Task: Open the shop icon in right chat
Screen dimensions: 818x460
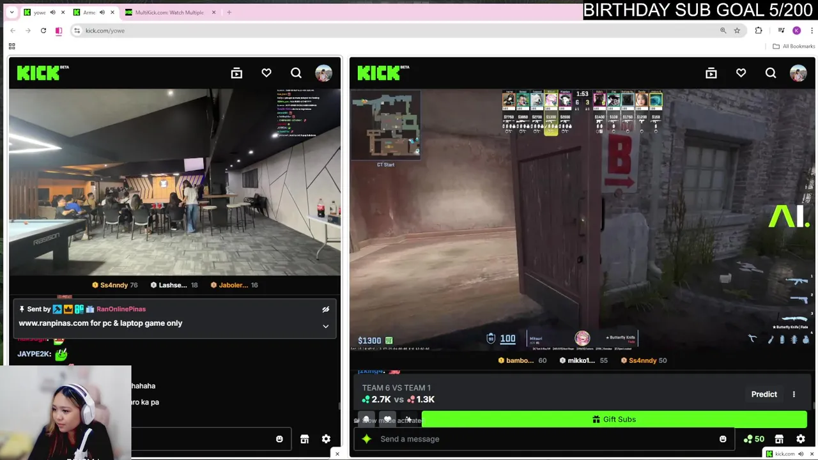Action: 779,439
